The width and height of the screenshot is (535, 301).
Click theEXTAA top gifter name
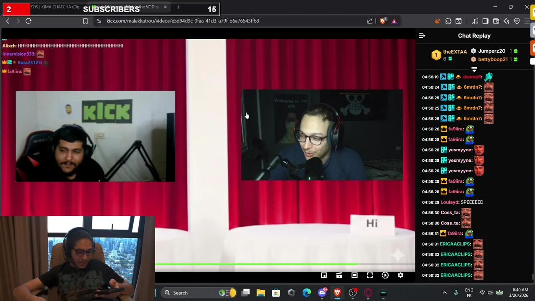tap(455, 52)
